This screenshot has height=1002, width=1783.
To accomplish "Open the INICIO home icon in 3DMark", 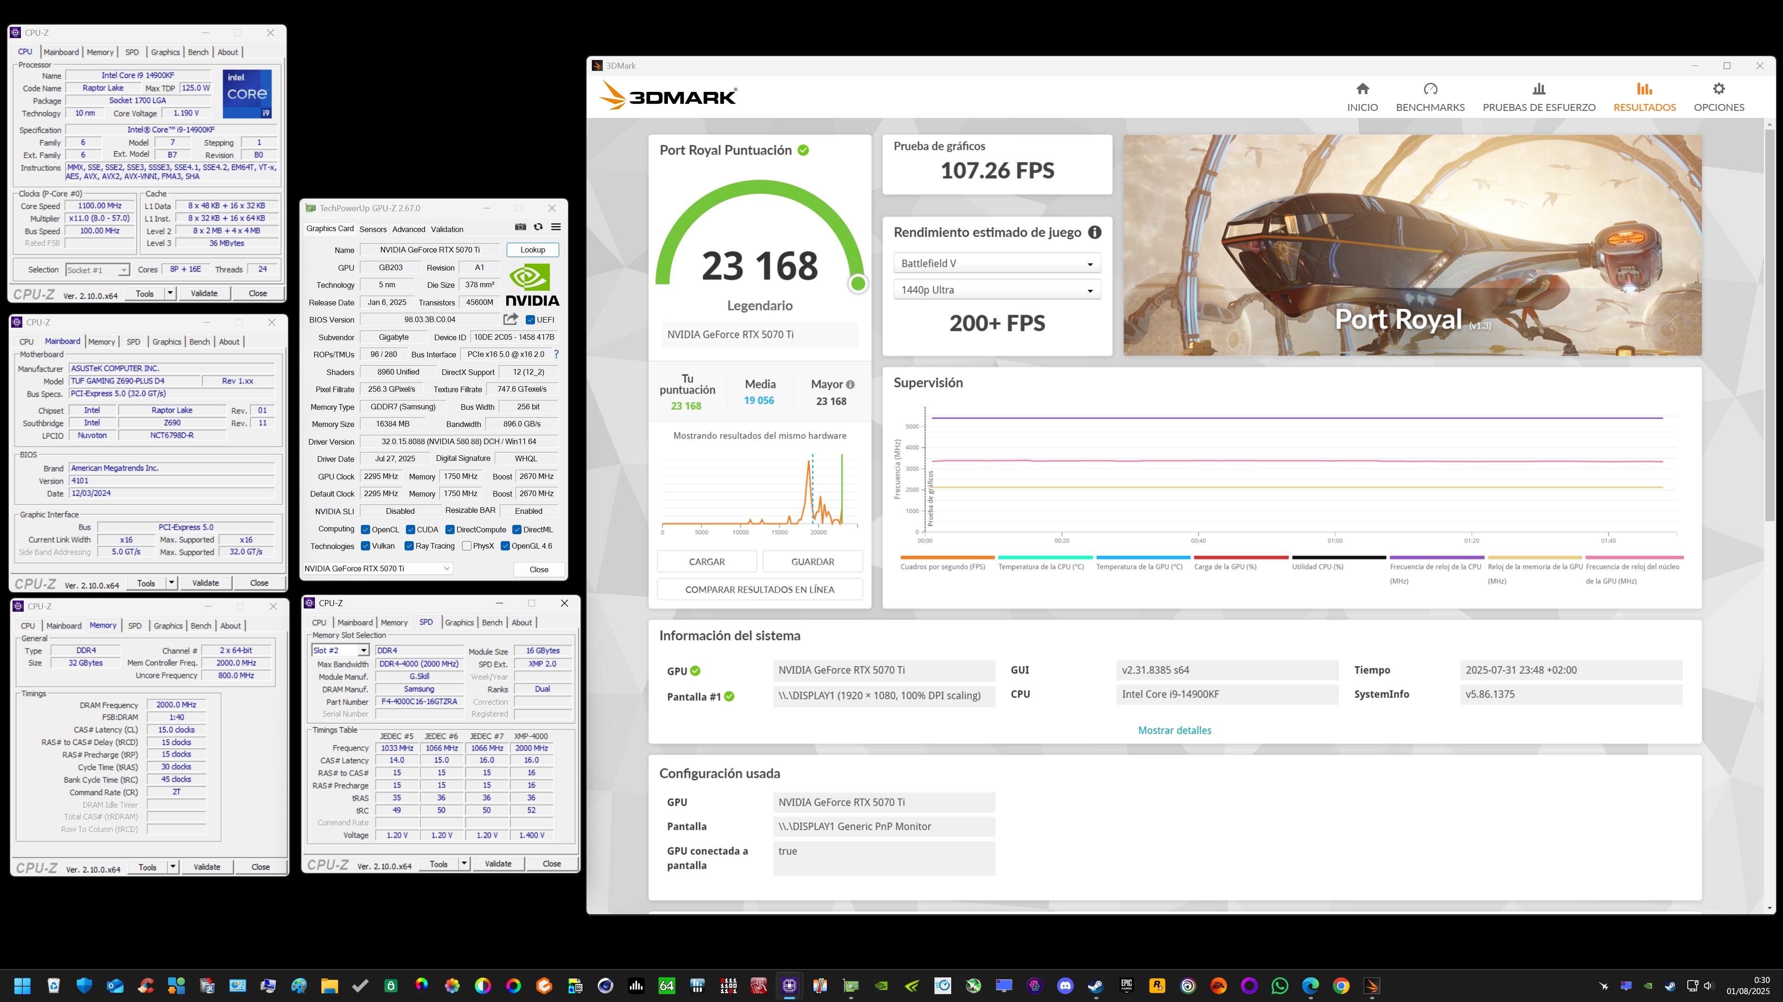I will pos(1362,89).
